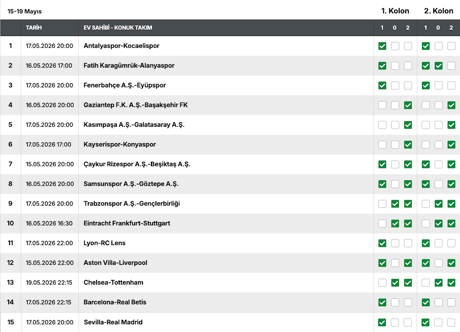Uncheck 2. Kolon home win for Fenerbahçe-Eyüpspor
The image size is (460, 332).
(425, 86)
